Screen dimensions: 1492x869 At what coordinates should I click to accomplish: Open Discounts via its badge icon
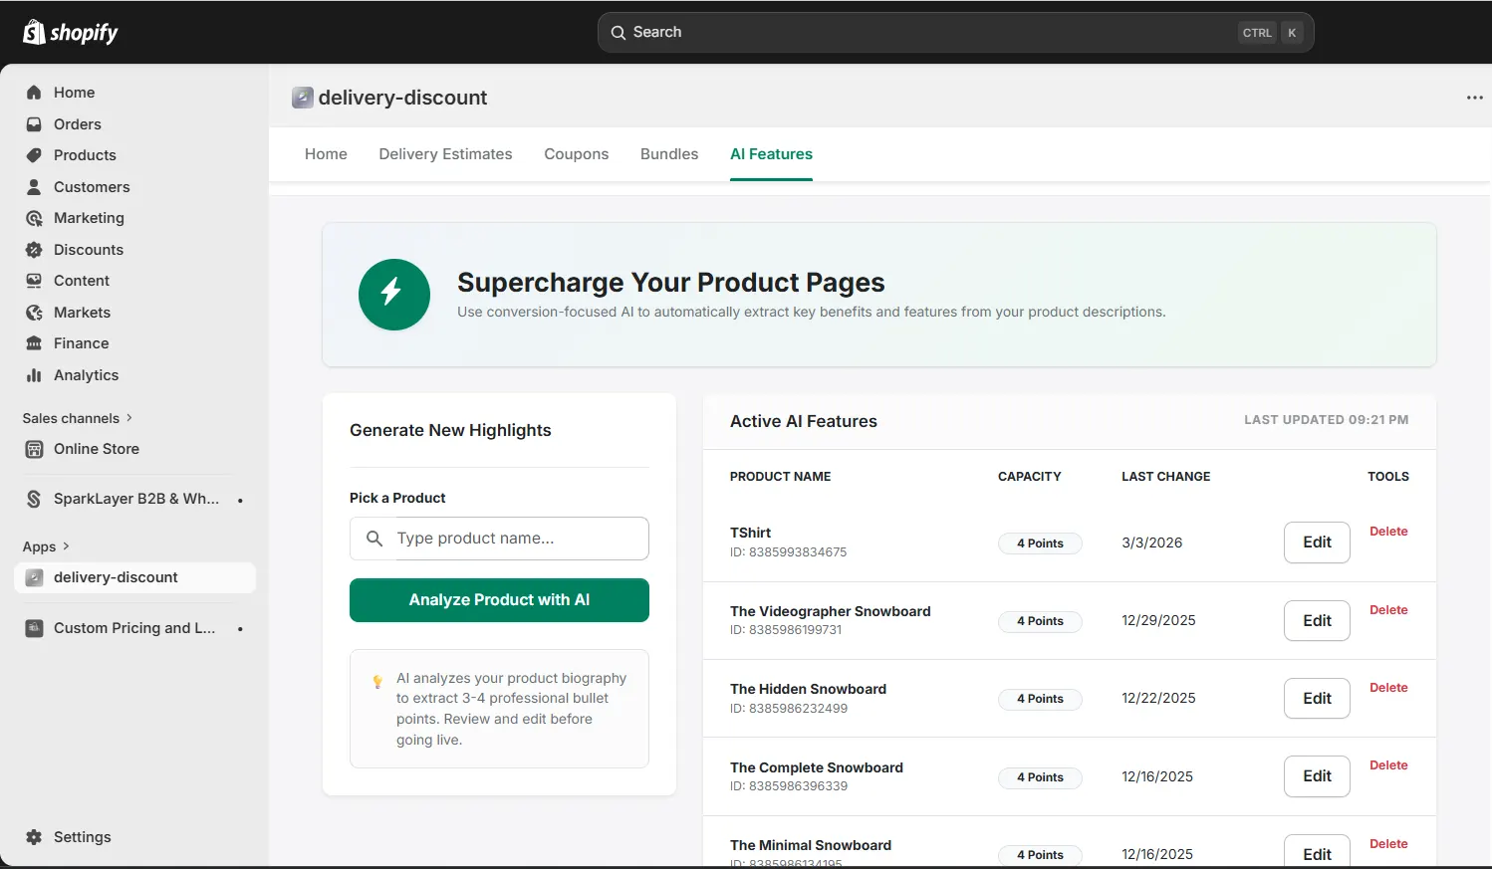coord(34,250)
